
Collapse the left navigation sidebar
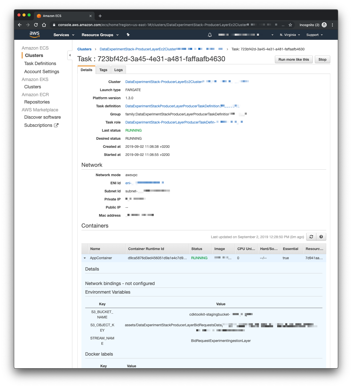click(x=70, y=55)
